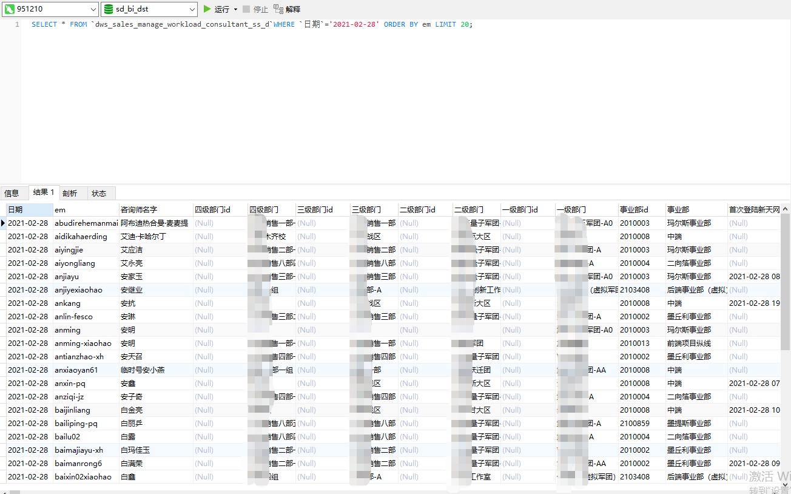Screen dimensions: 791x494
Task: Open the Run button dropdown arrow
Action: coord(235,10)
